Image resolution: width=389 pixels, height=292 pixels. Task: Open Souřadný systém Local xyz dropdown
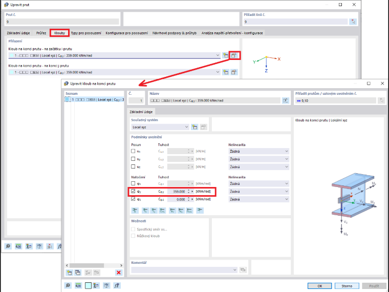pyautogui.click(x=160, y=127)
